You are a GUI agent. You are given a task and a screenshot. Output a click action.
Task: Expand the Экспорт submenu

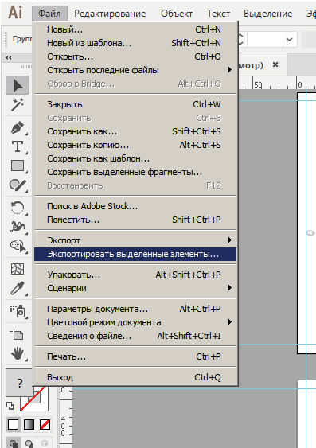pyautogui.click(x=135, y=240)
